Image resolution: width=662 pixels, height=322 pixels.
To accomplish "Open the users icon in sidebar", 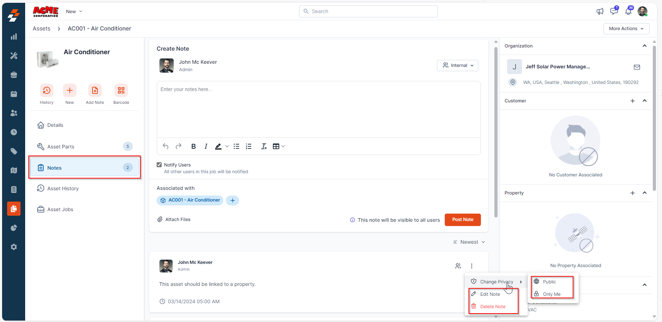I will tap(14, 113).
